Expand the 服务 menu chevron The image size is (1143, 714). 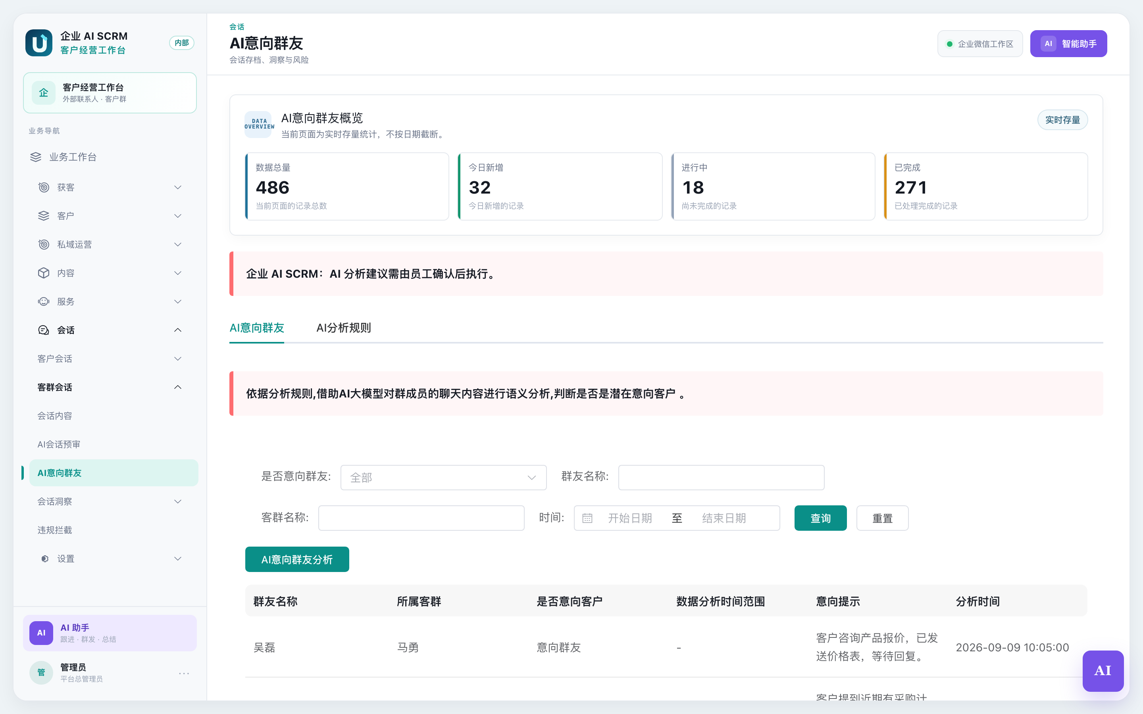pos(177,302)
